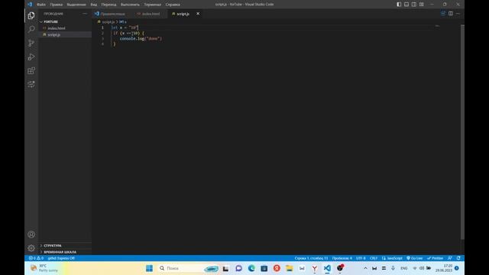Open the Run and Debug view
Screen dimensions: 489x275
pyautogui.click(x=31, y=57)
